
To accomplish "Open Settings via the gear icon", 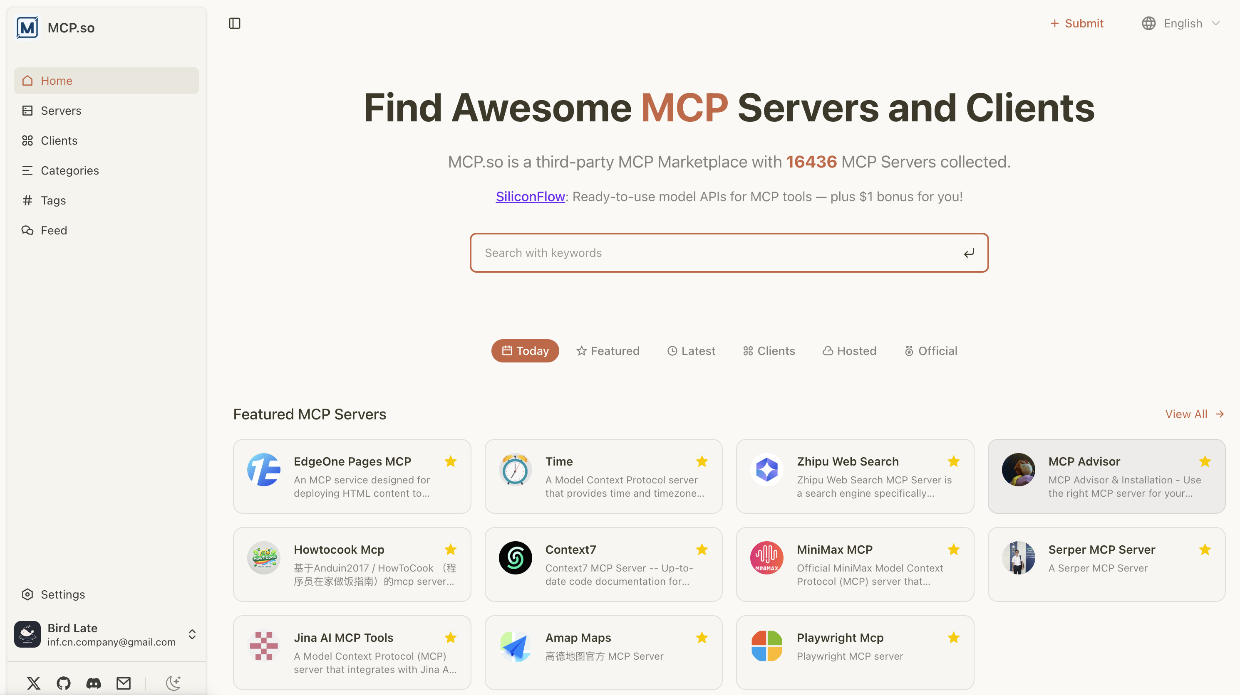I will 27,594.
